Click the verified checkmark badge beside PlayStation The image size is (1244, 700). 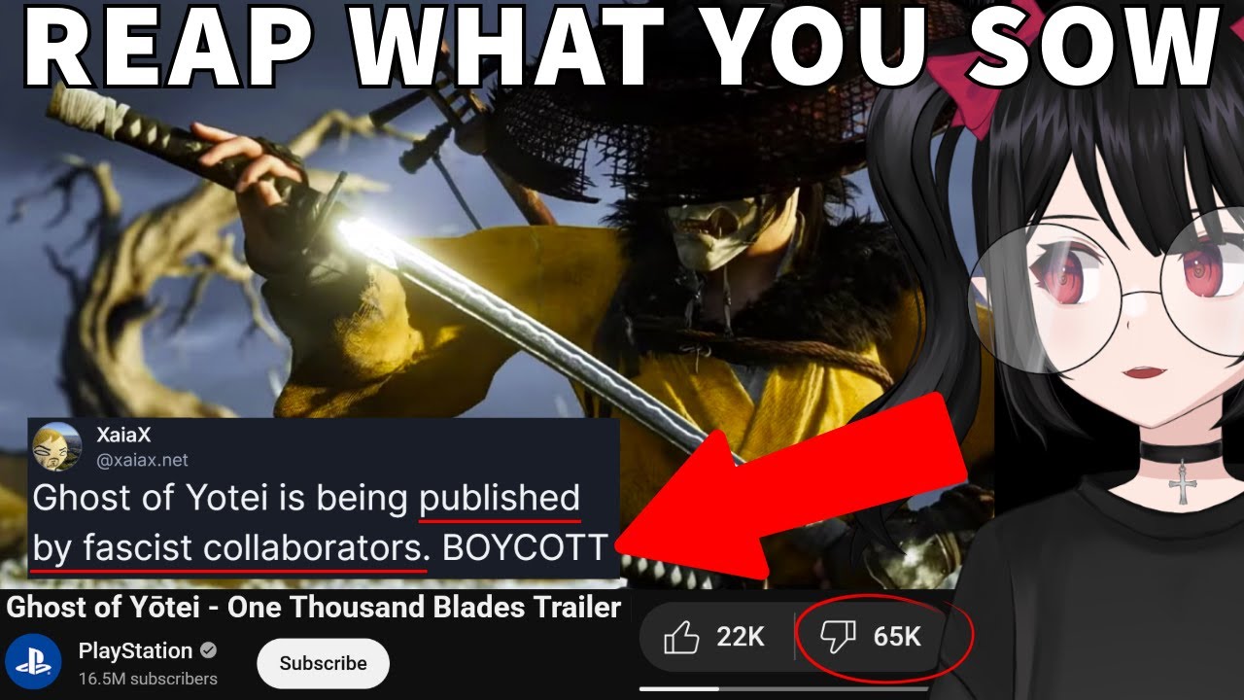coord(208,650)
